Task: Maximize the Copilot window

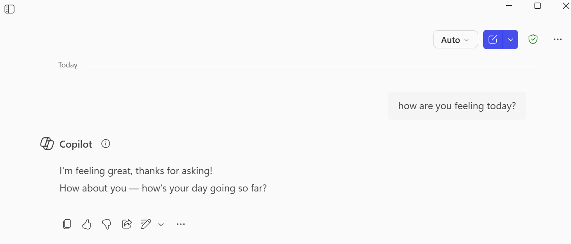Action: pyautogui.click(x=537, y=6)
